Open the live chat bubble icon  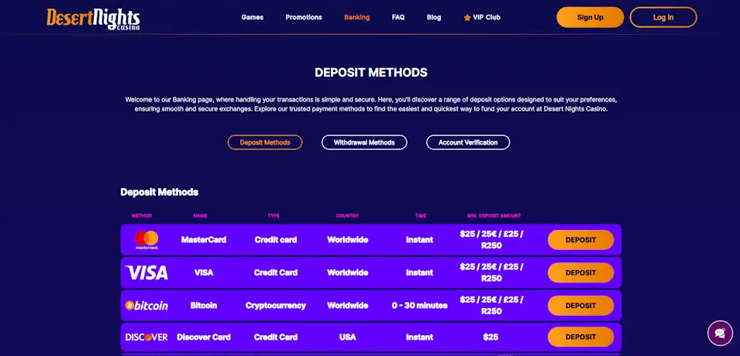[720, 334]
